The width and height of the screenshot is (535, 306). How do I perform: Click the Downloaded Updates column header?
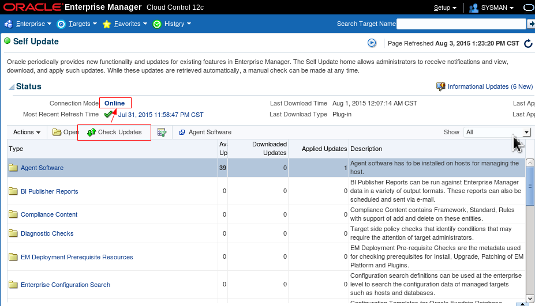pyautogui.click(x=258, y=149)
